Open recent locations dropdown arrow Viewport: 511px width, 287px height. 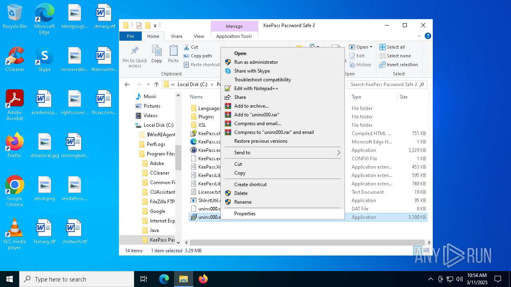tap(148, 85)
